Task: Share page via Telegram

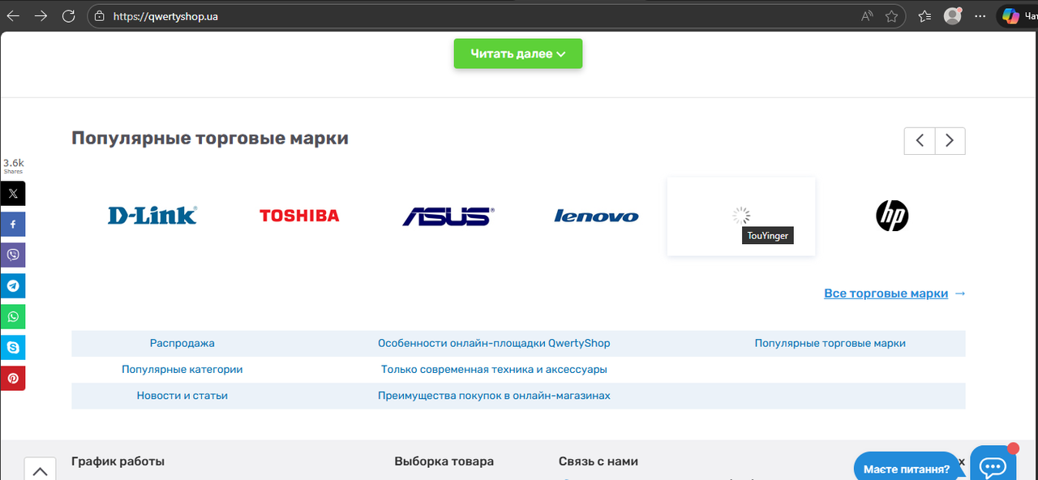Action: (13, 285)
